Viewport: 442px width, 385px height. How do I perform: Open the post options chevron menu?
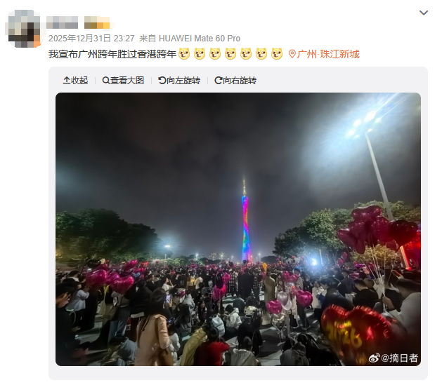pos(424,13)
